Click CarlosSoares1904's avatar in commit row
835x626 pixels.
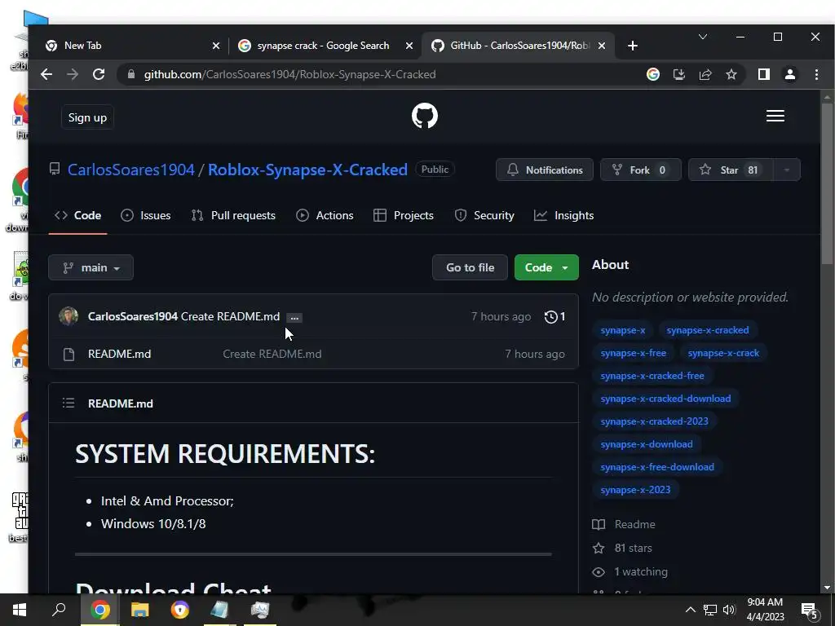(x=68, y=316)
